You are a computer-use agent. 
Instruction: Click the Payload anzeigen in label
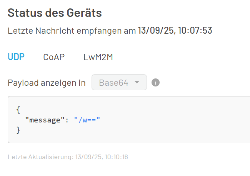click(47, 83)
